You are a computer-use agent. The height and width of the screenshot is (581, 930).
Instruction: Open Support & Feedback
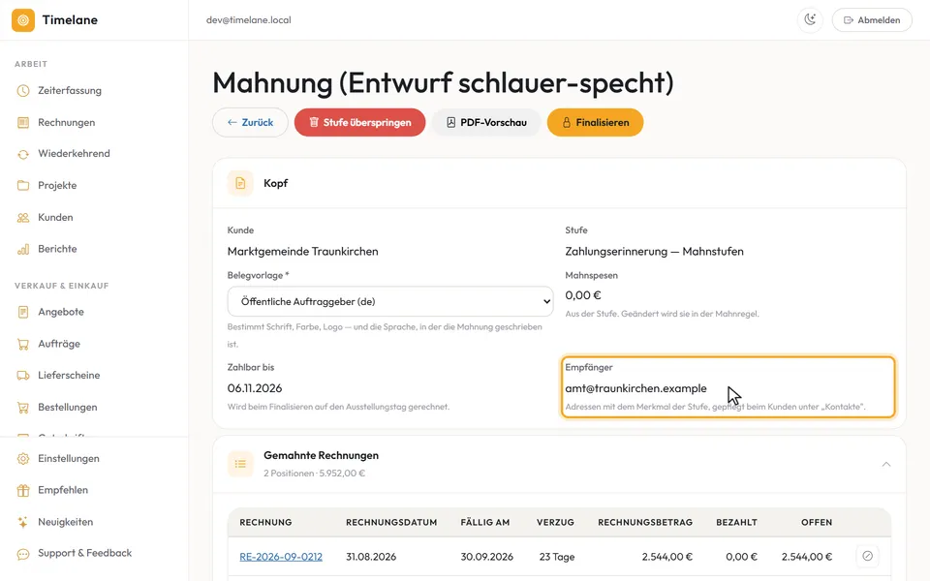[85, 553]
